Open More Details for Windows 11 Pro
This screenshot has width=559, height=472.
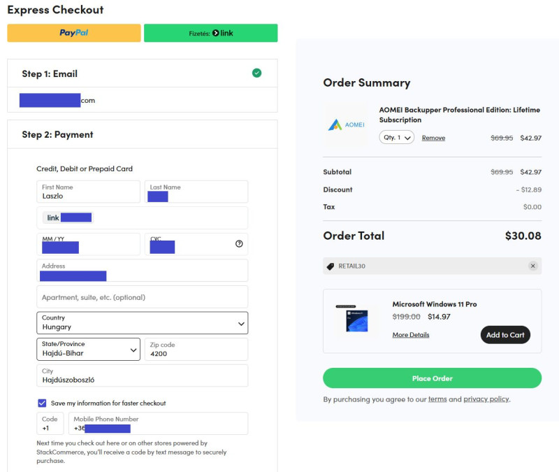411,335
